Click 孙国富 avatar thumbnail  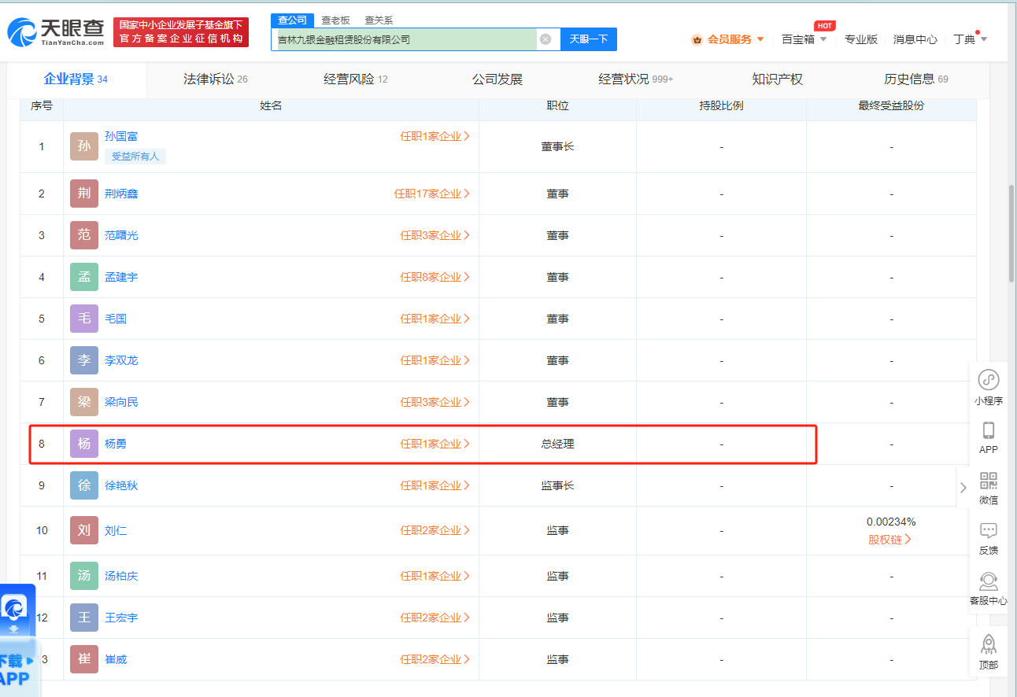click(x=84, y=146)
